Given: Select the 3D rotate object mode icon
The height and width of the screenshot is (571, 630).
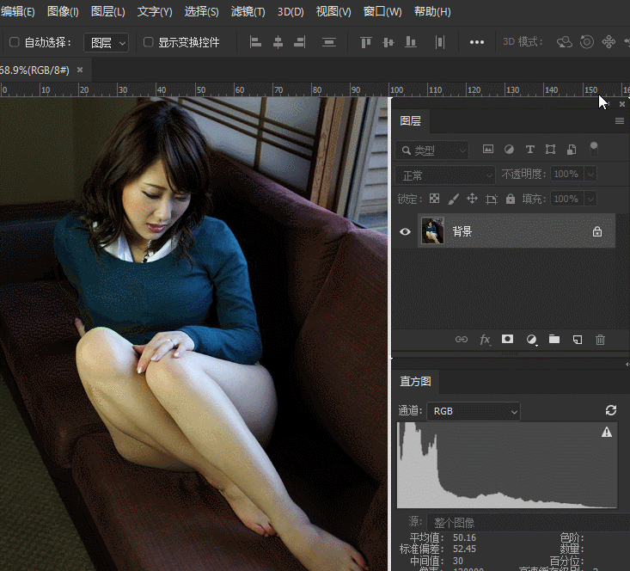Looking at the screenshot, I should 565,42.
